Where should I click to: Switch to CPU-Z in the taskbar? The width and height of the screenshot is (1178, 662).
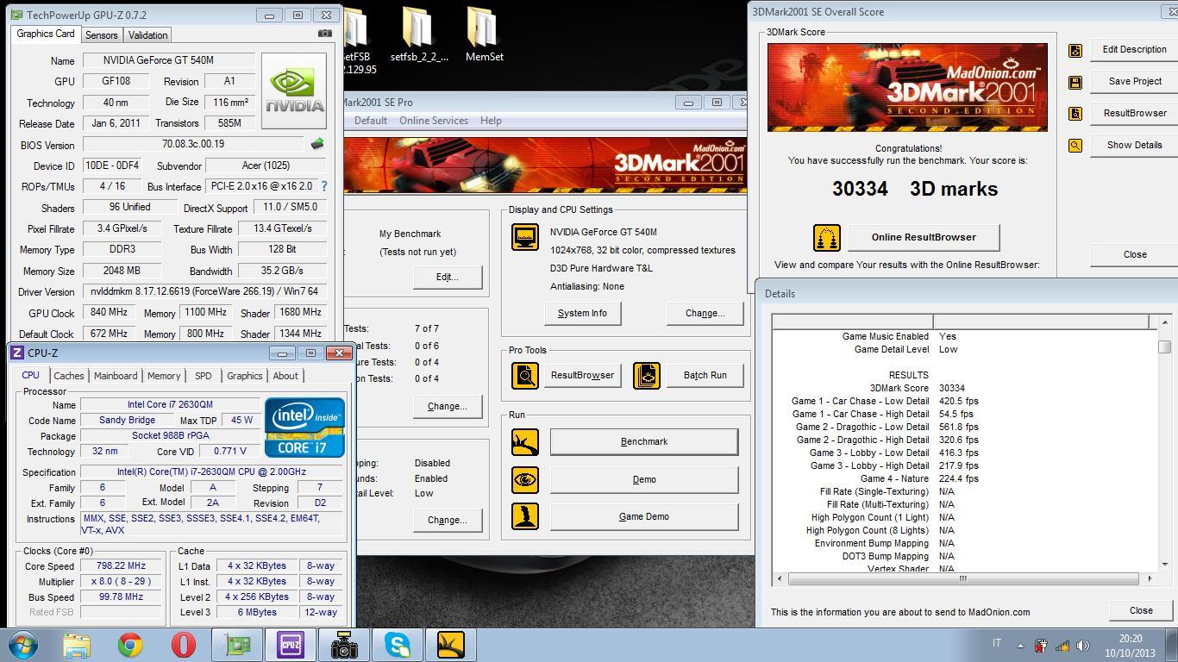click(291, 645)
